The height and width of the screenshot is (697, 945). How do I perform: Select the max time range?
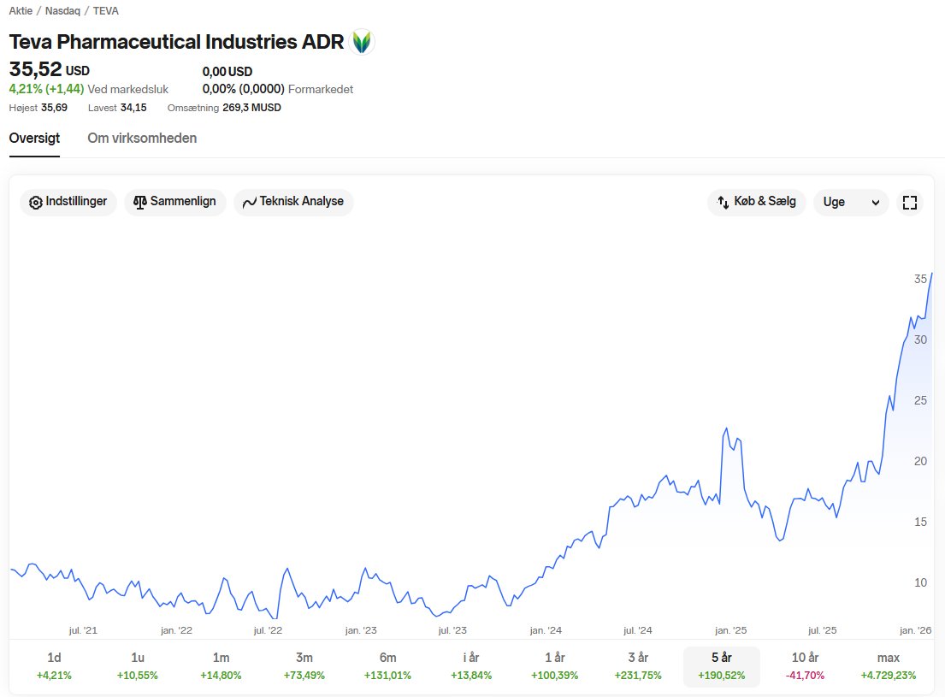[889, 666]
